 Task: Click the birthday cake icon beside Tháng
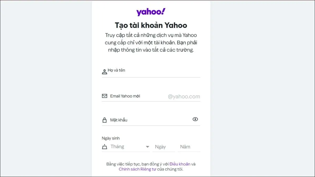click(104, 147)
